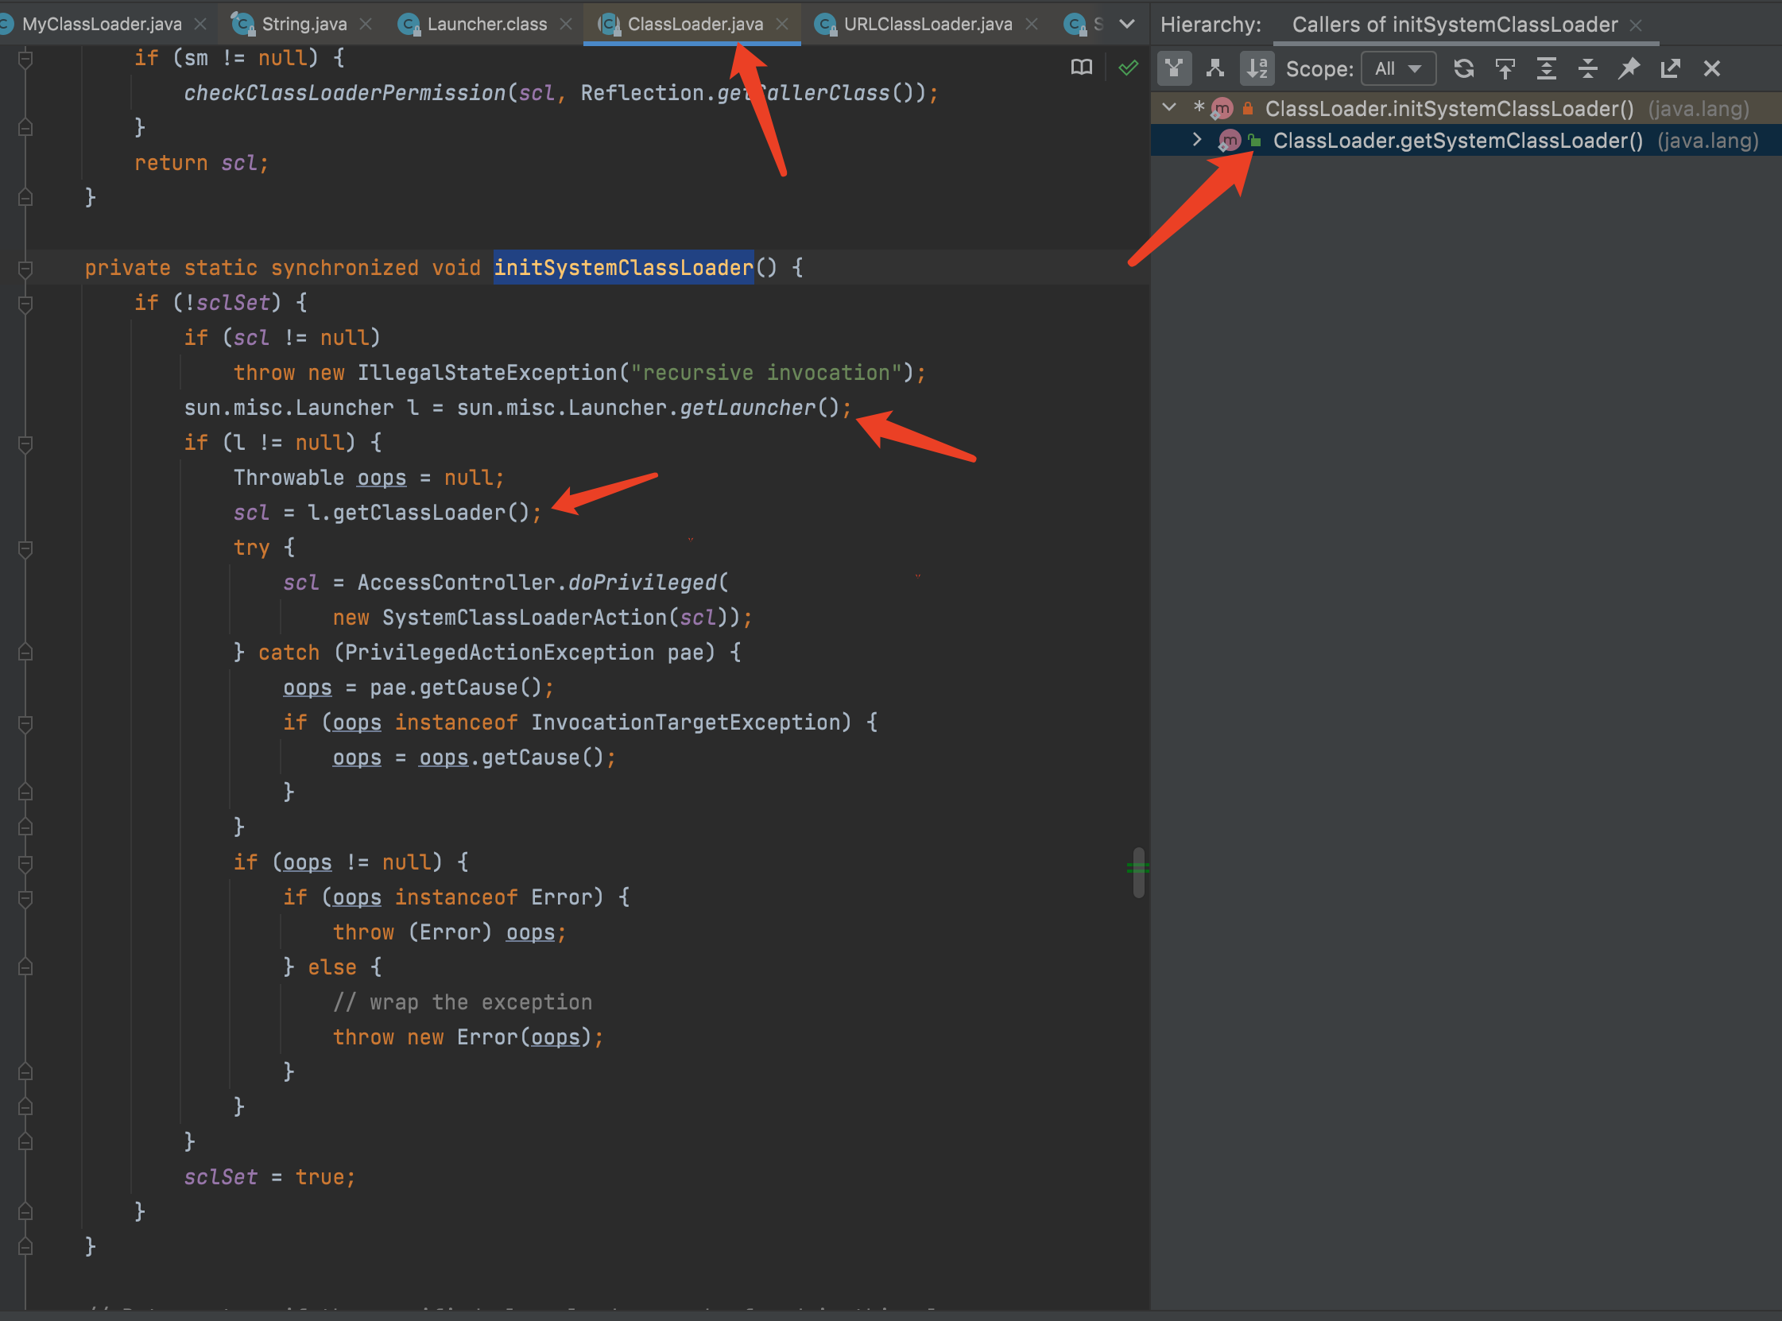This screenshot has height=1321, width=1782.
Task: Click doPrivileged in the AccessController line
Action: pyautogui.click(x=642, y=582)
